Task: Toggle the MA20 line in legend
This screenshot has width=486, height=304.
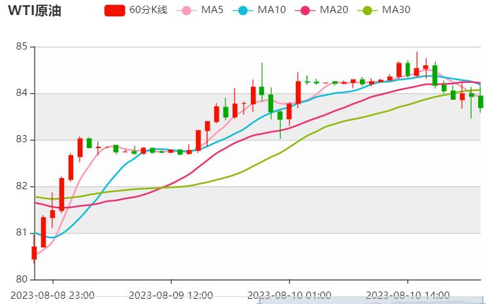Action: point(321,10)
